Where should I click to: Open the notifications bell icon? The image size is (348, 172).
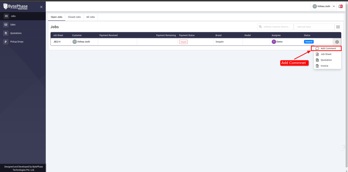[340, 6]
